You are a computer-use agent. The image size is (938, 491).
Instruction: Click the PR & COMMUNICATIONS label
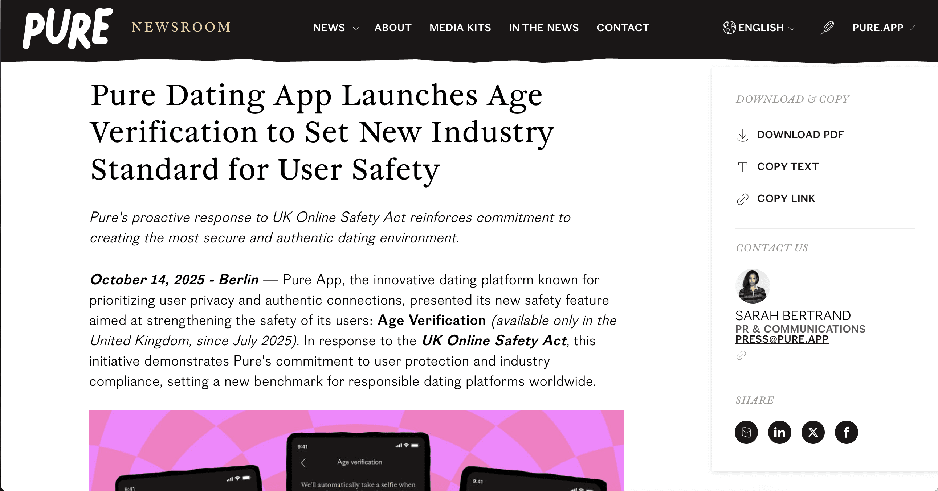[800, 329]
